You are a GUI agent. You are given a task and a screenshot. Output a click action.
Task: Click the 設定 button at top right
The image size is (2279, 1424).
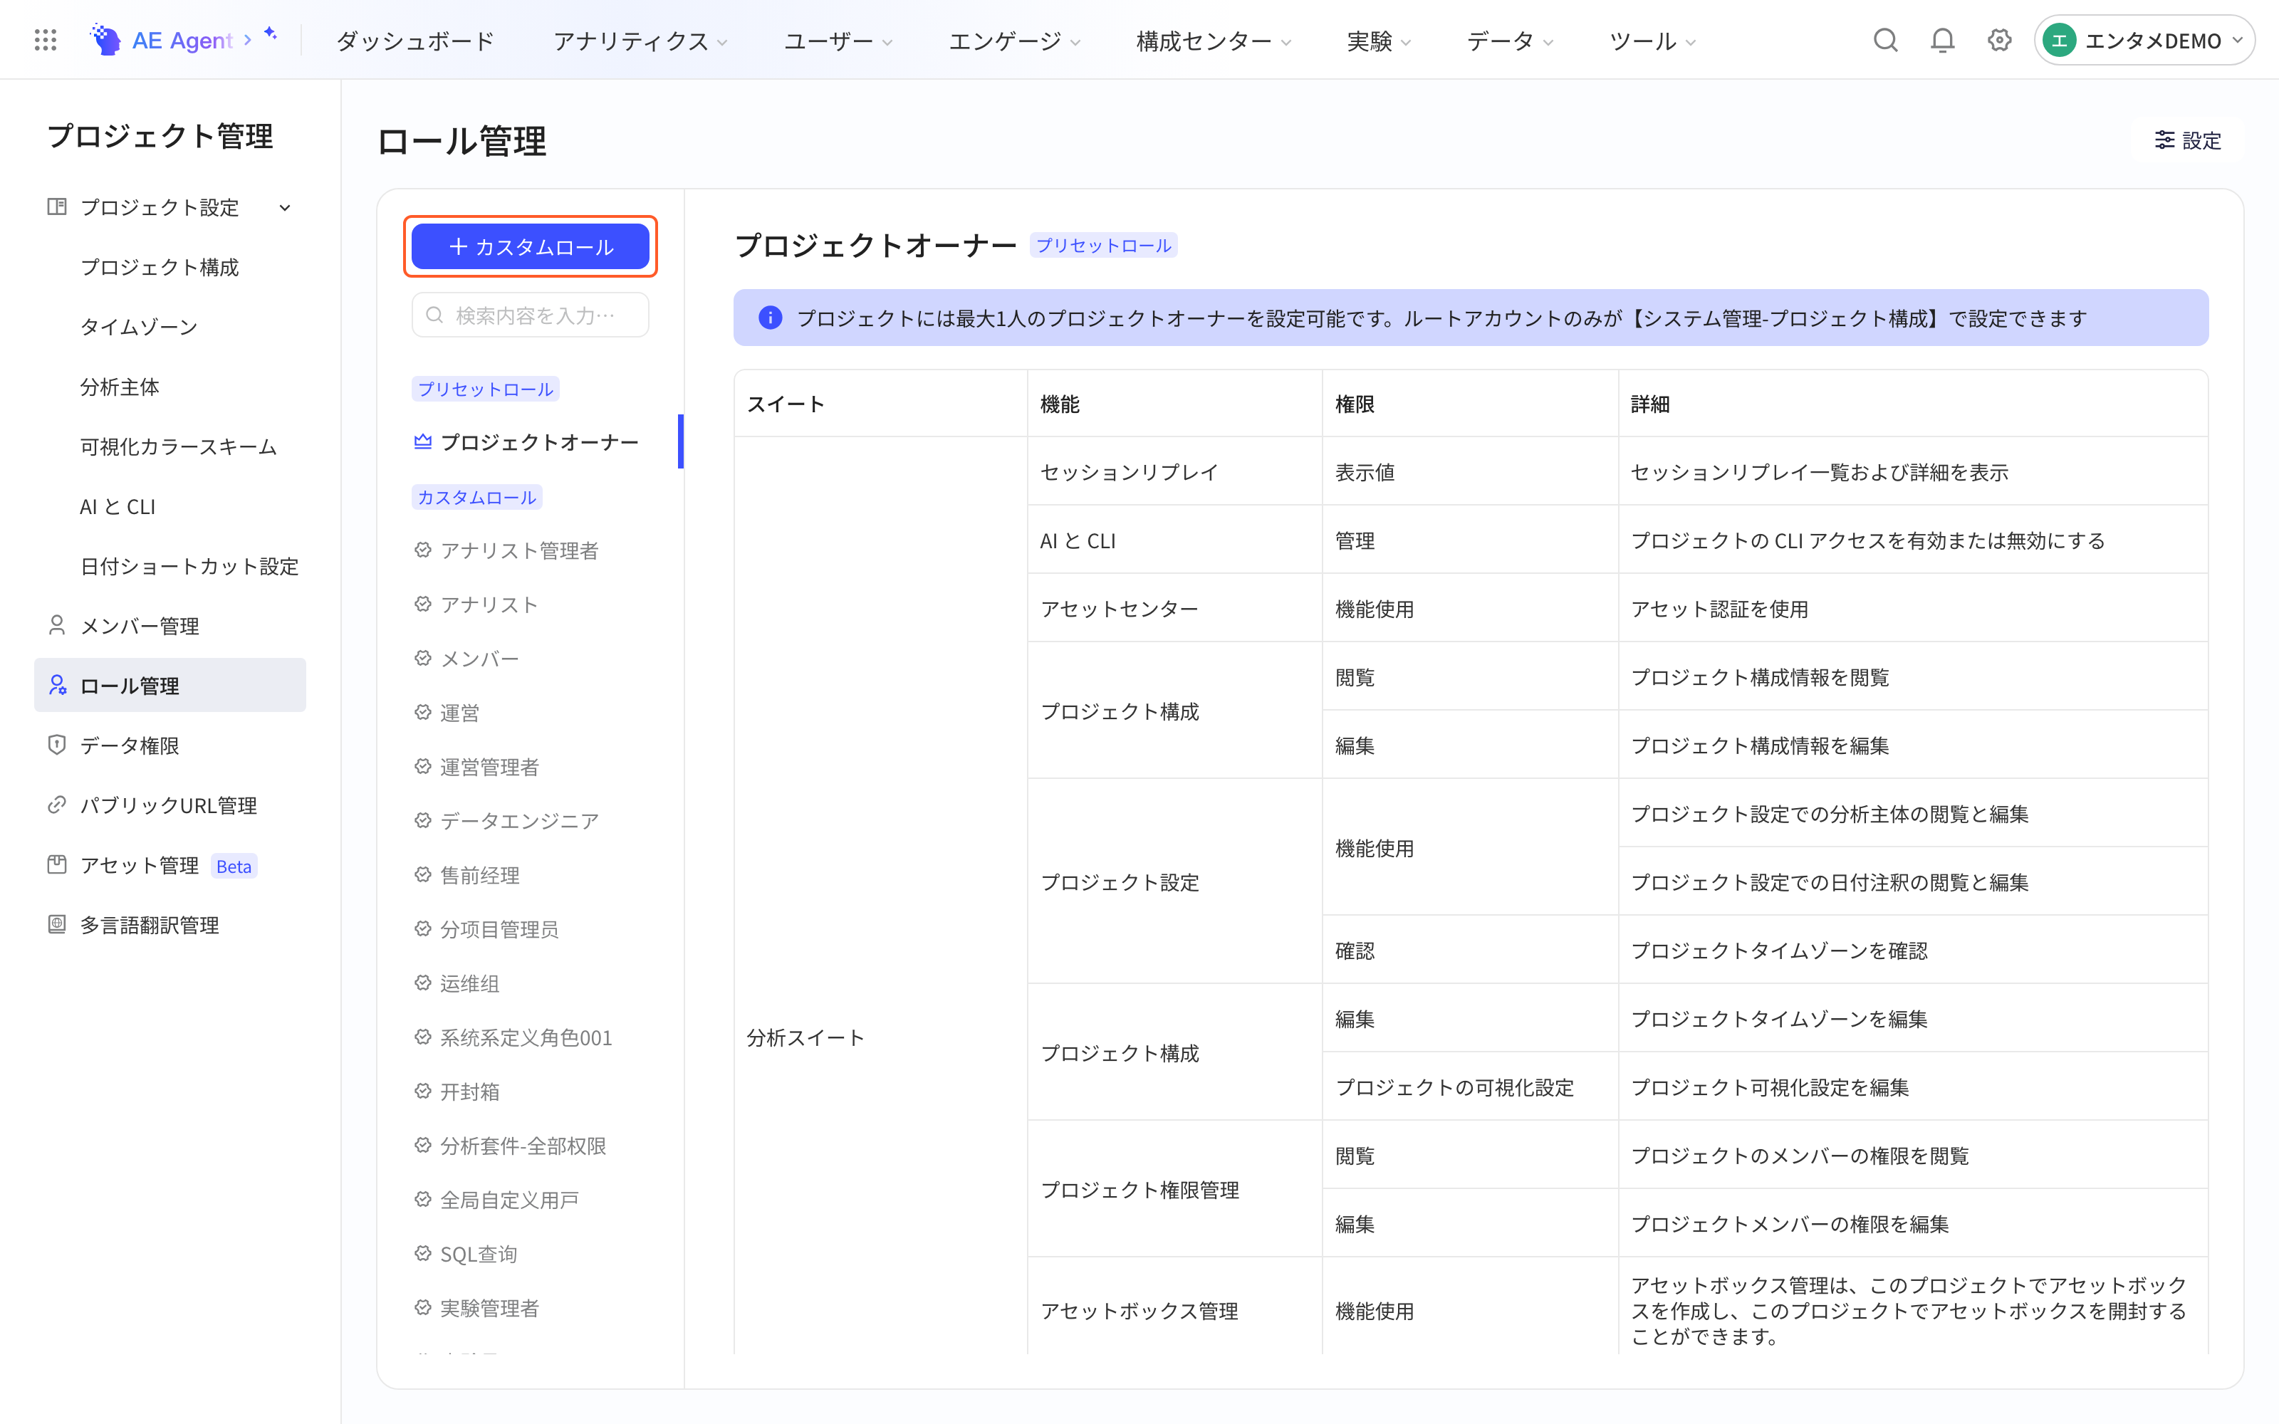coord(2188,140)
